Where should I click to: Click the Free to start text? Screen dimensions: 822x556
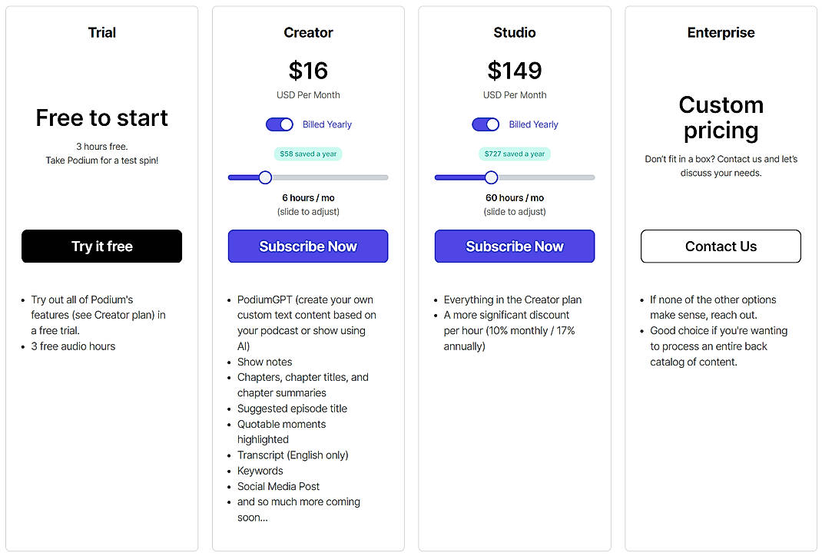[x=101, y=117]
